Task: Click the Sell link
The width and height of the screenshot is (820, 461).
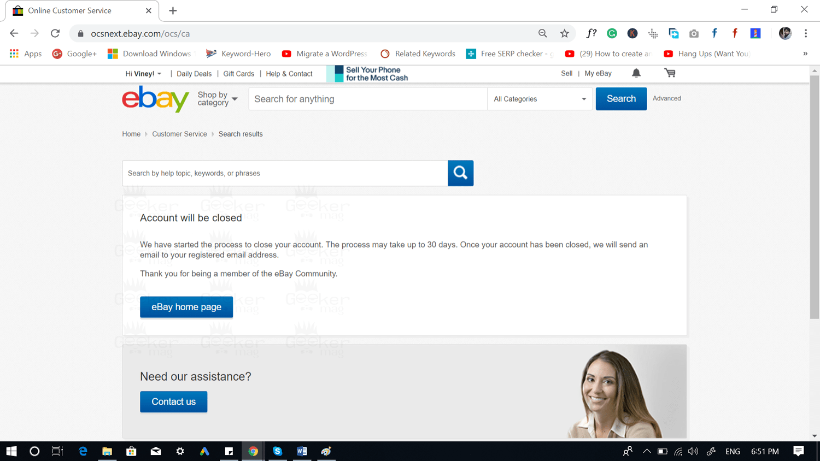Action: 566,73
